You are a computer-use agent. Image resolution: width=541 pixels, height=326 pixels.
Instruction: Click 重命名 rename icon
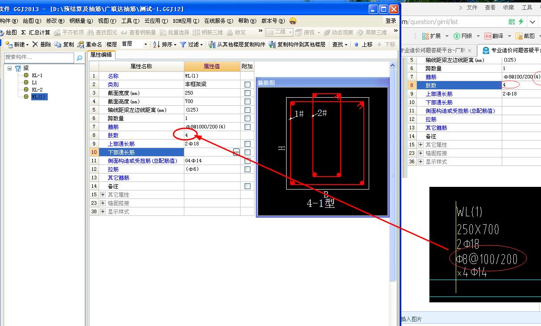pyautogui.click(x=90, y=45)
